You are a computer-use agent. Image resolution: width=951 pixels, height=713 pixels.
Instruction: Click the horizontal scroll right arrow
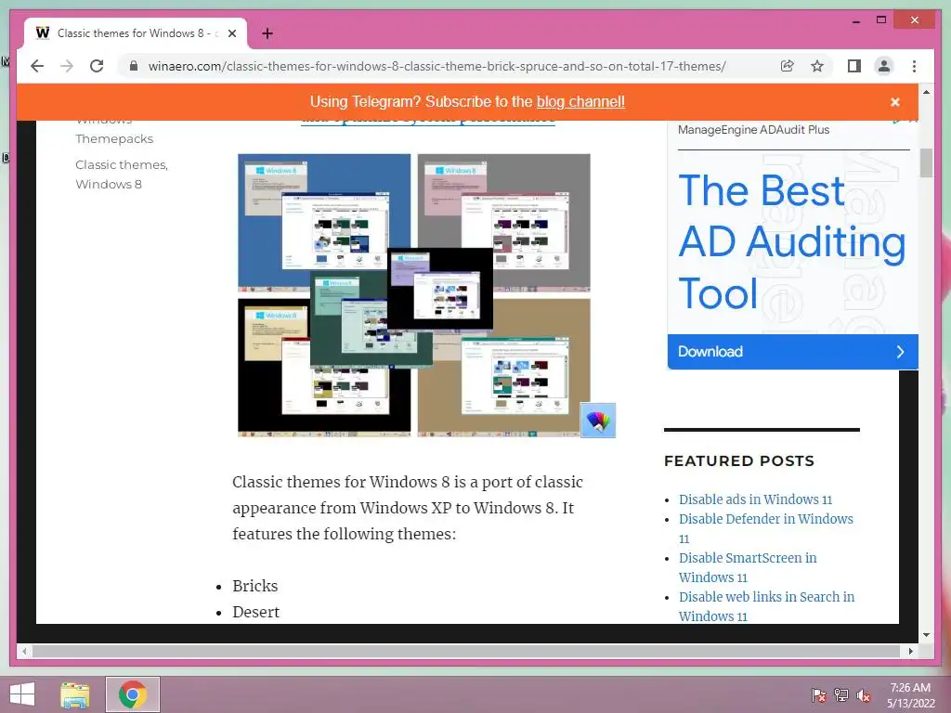(x=910, y=651)
